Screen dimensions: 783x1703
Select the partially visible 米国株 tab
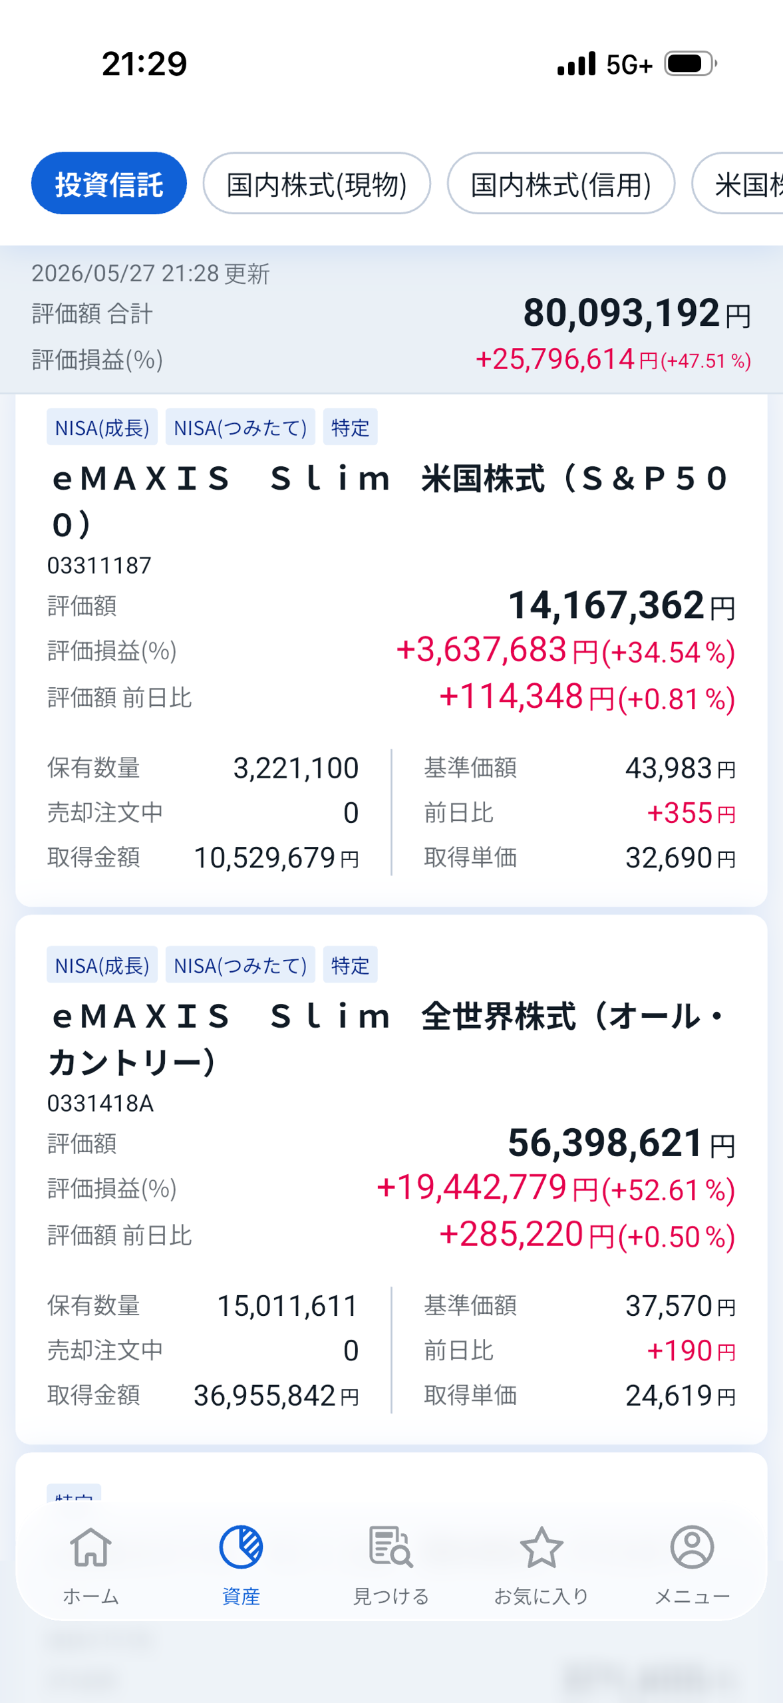(738, 184)
